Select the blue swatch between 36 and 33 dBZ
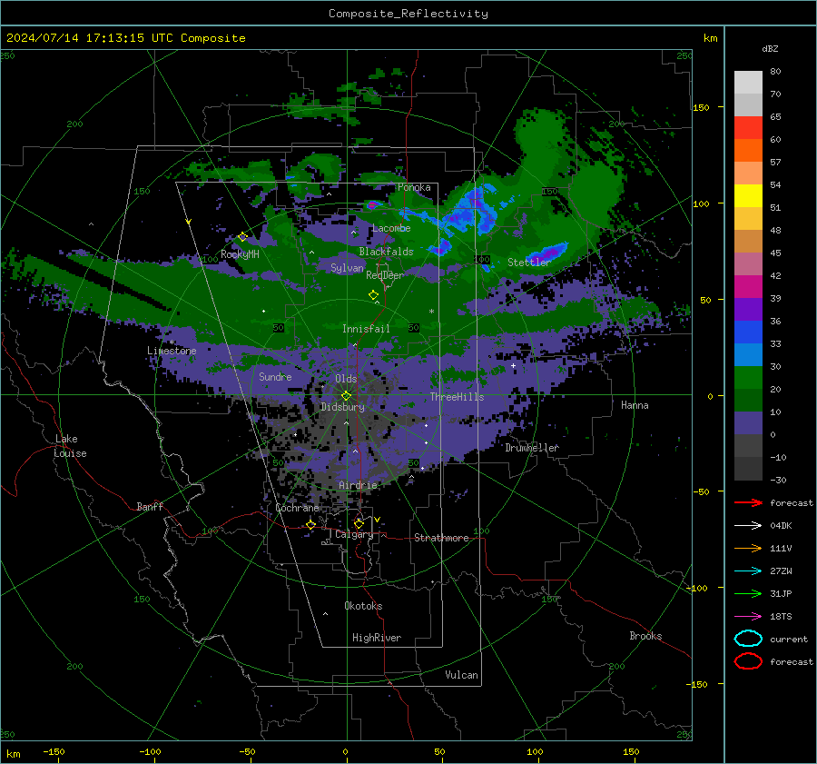This screenshot has height=764, width=817. [748, 332]
